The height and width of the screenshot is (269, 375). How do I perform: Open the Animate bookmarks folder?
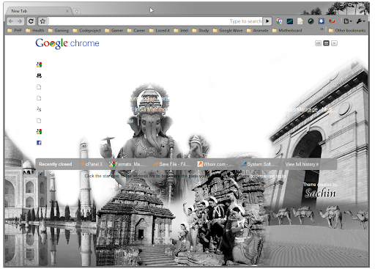[257, 31]
